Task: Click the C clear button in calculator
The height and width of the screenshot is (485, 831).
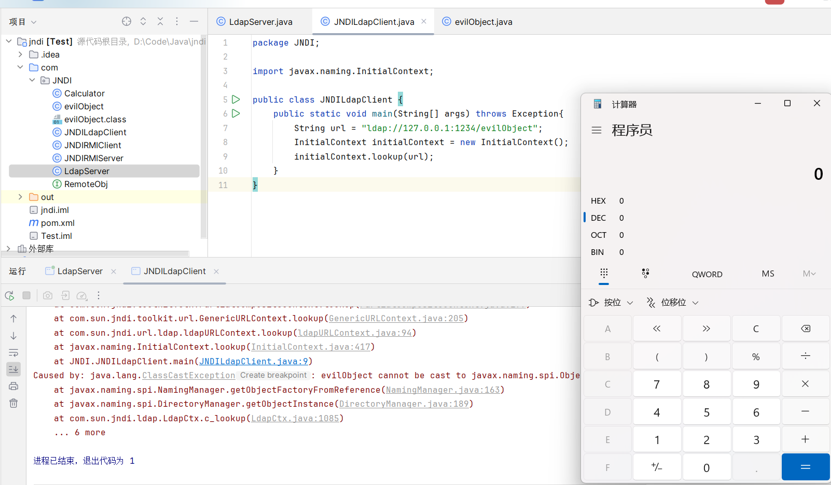Action: [756, 329]
